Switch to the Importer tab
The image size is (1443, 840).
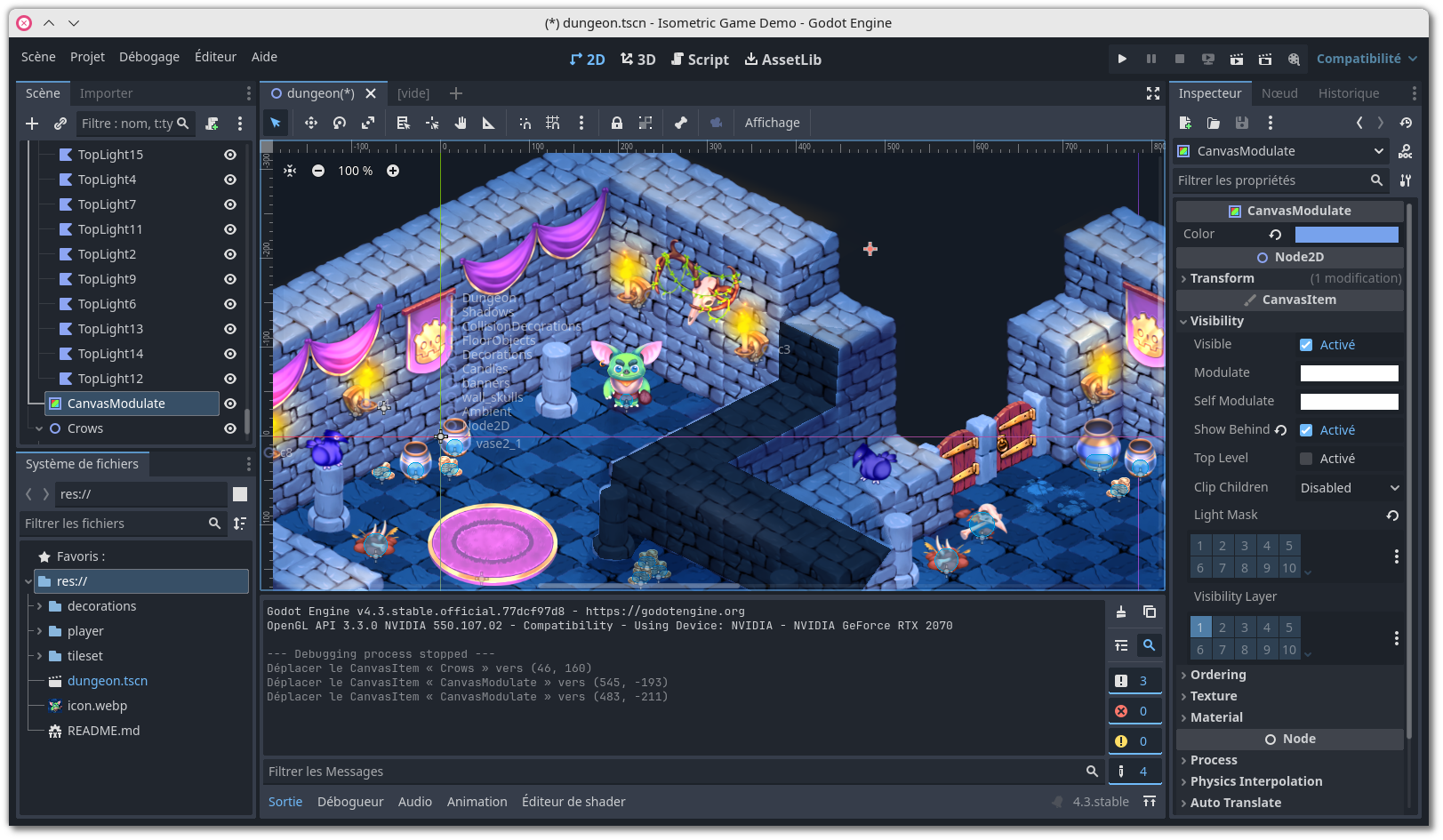106,93
